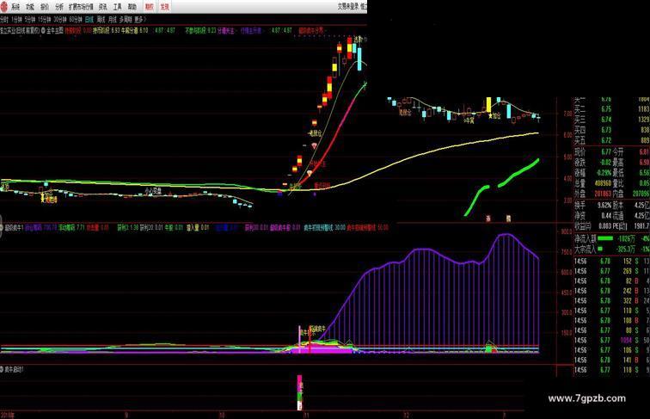Image resolution: width=650 pixels, height=419 pixels.
Task: Open the 功能 menu
Action: click(30, 7)
